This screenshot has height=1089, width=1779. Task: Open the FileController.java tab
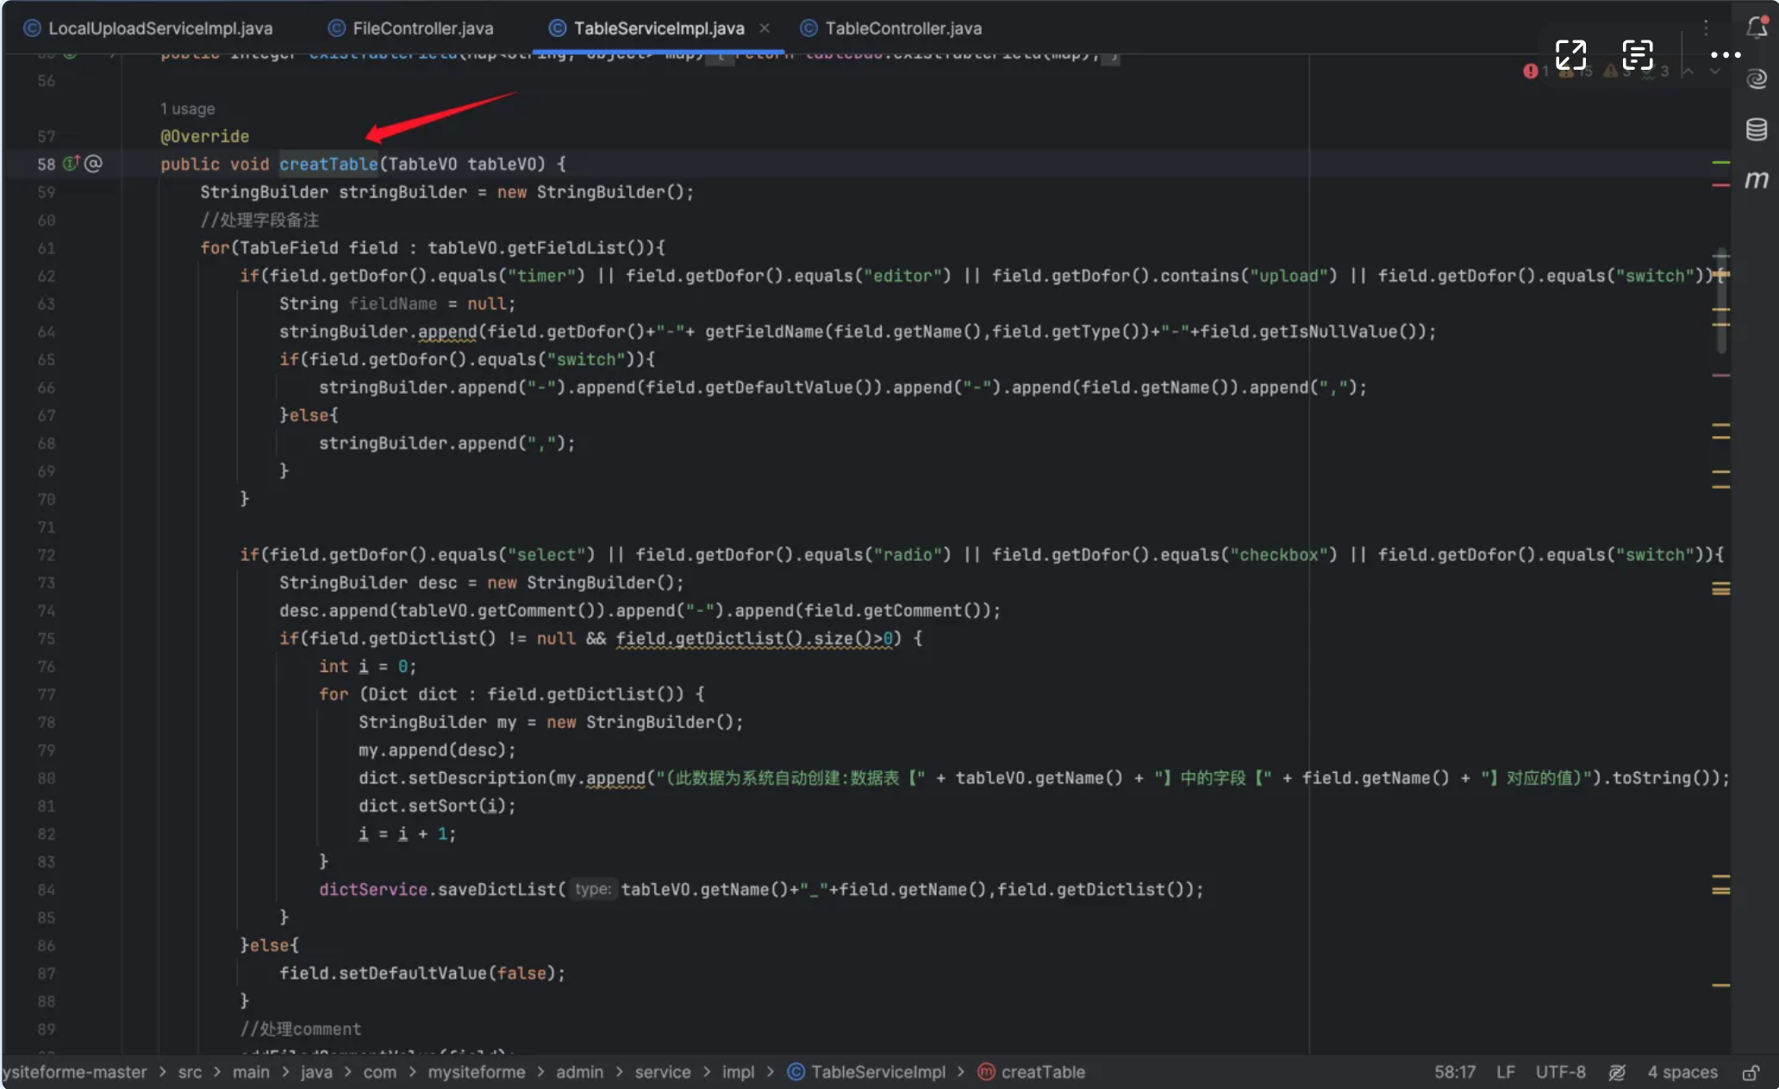pos(411,28)
